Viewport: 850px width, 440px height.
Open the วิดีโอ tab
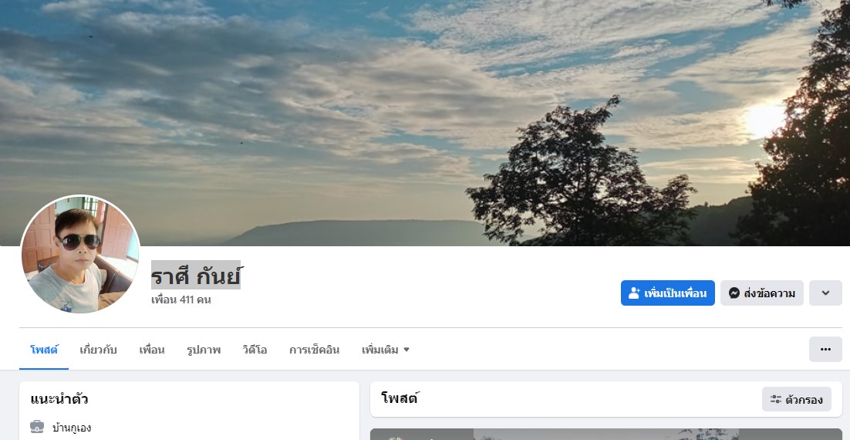[255, 350]
